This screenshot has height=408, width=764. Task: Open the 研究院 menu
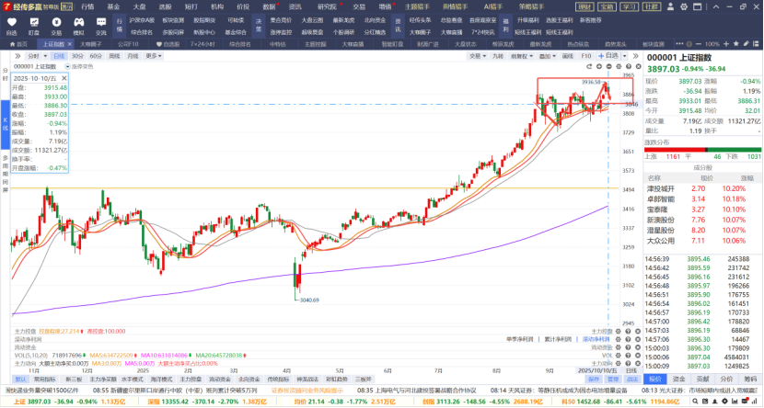(327, 6)
